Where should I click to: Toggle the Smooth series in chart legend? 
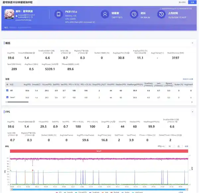coord(68,192)
